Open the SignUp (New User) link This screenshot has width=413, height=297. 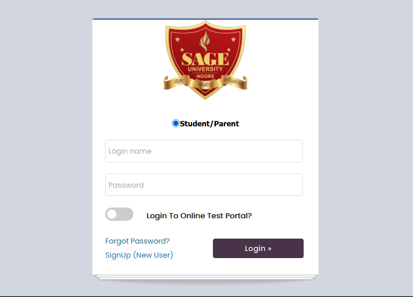139,255
